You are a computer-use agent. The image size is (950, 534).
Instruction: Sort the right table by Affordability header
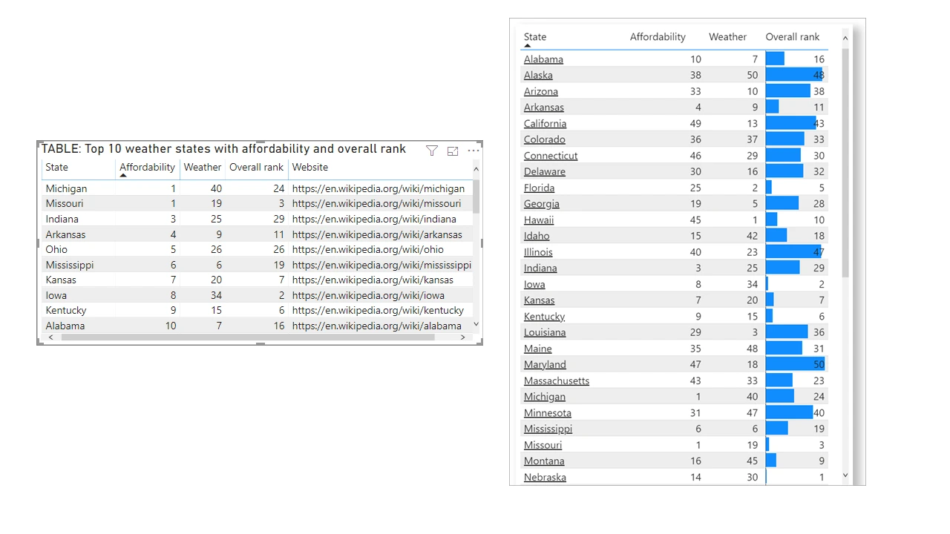pyautogui.click(x=658, y=37)
